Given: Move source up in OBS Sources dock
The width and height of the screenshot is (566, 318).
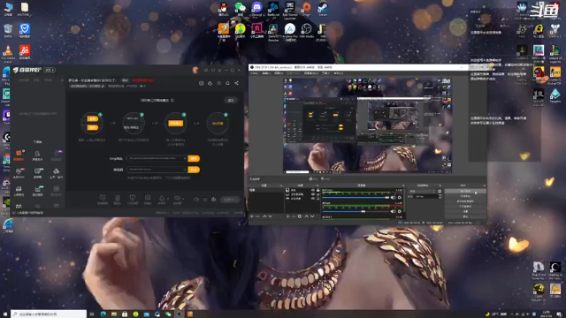Looking at the screenshot, I should 307,216.
